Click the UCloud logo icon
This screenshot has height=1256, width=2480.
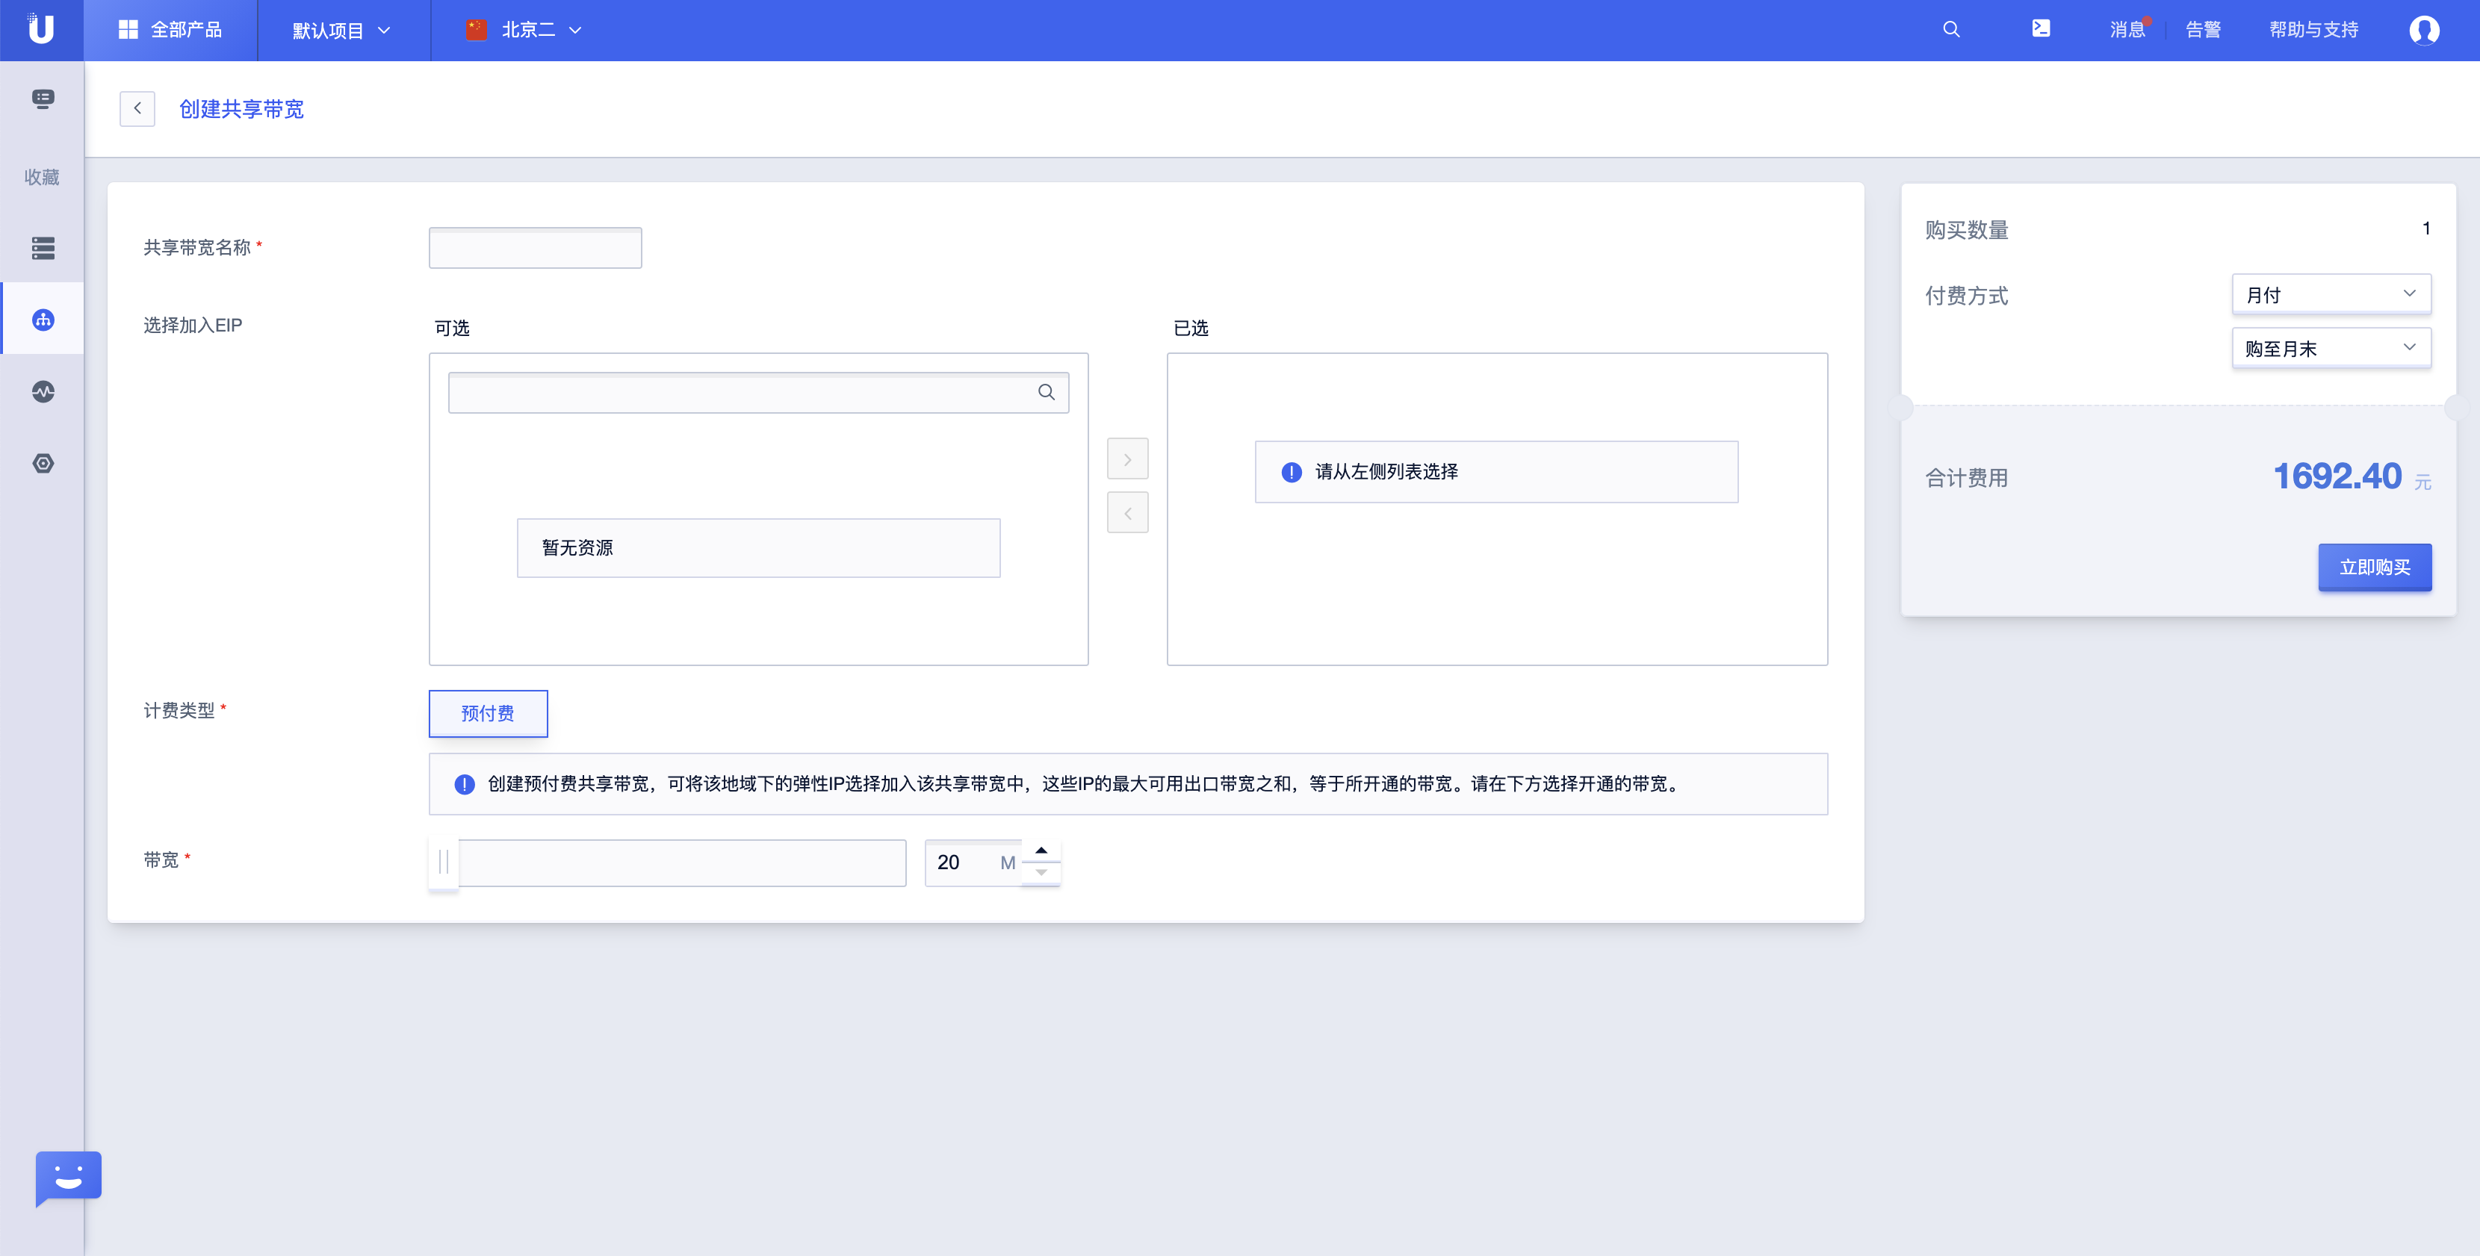[40, 29]
